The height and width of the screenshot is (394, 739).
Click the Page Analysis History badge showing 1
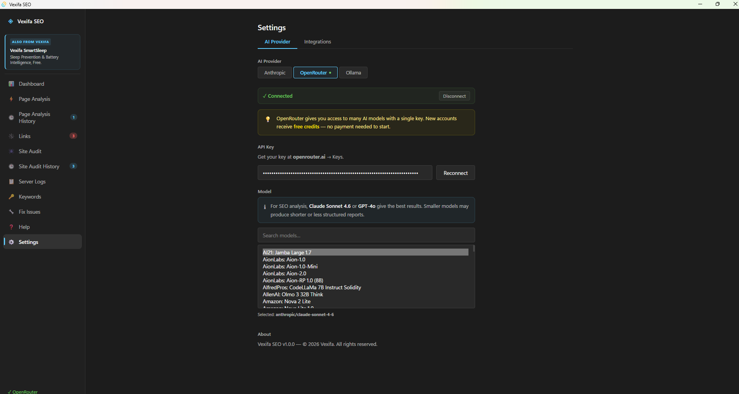74,117
